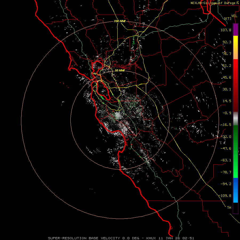Screen dimensions: 240x240
Task: Click the 61.2 velocity scale value
Action: coord(227,66)
